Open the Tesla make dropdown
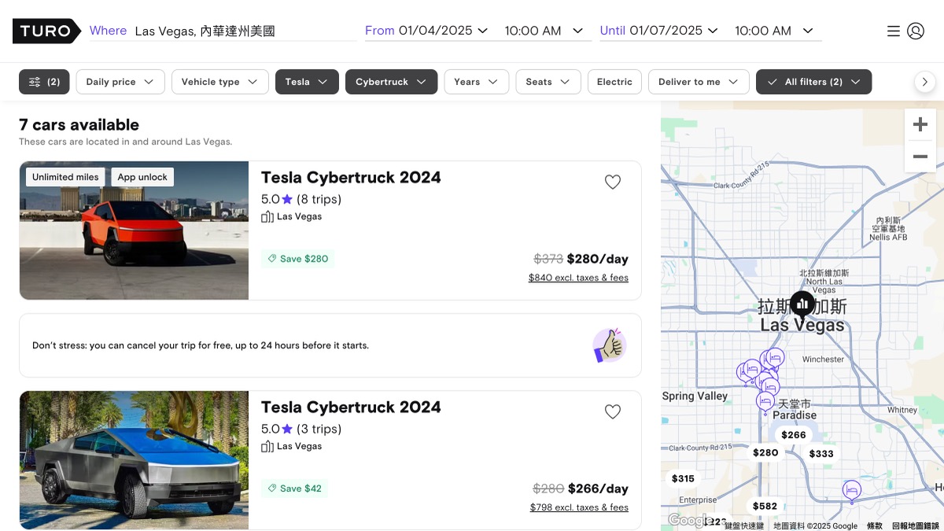Viewport: 944px width, 531px height. click(x=307, y=82)
